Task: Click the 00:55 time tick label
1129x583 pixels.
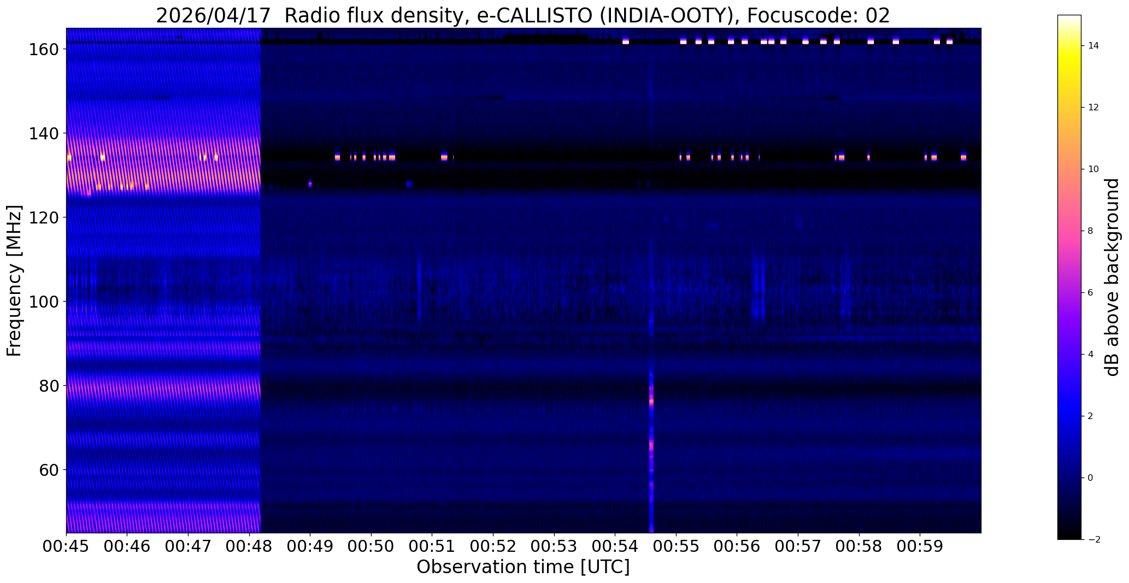Action: point(677,546)
